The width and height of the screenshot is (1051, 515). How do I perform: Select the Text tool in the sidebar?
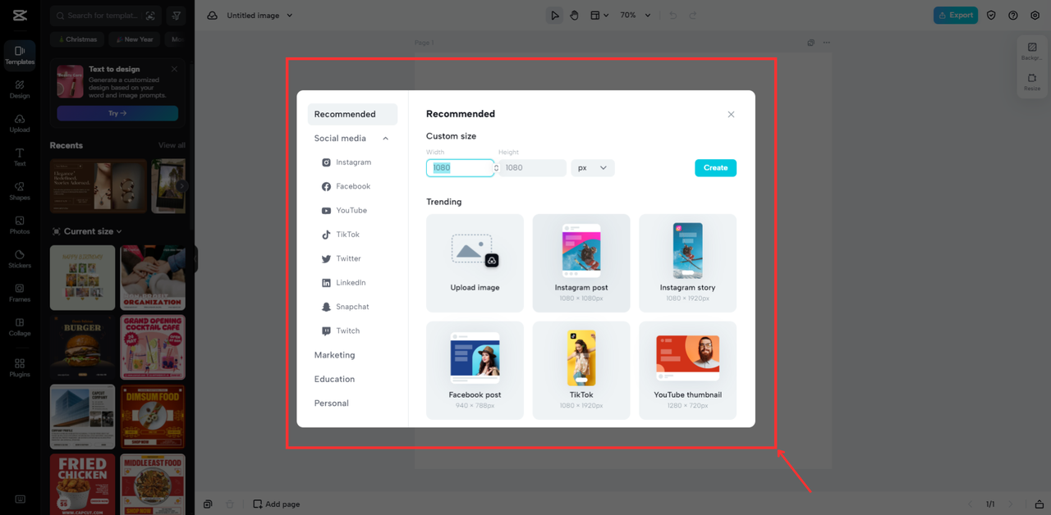tap(20, 157)
